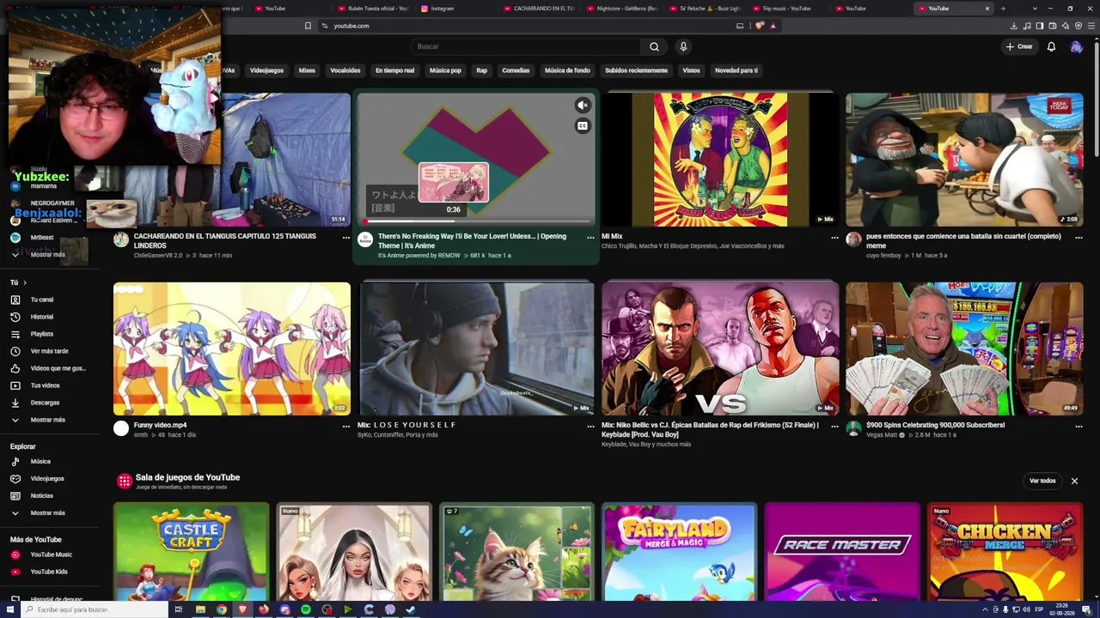The width and height of the screenshot is (1100, 618).
Task: Play the Funny video.mp4 thumbnail
Action: tap(232, 348)
